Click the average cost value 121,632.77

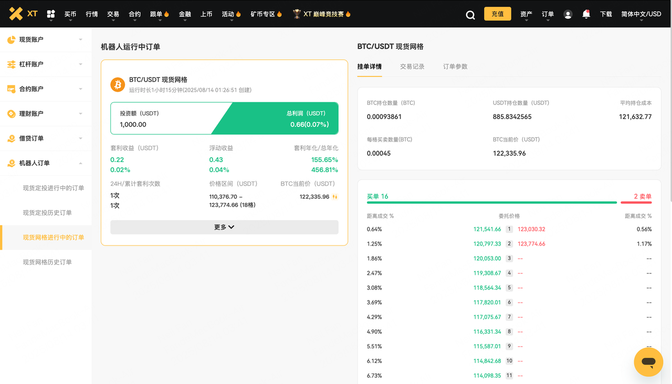(635, 116)
